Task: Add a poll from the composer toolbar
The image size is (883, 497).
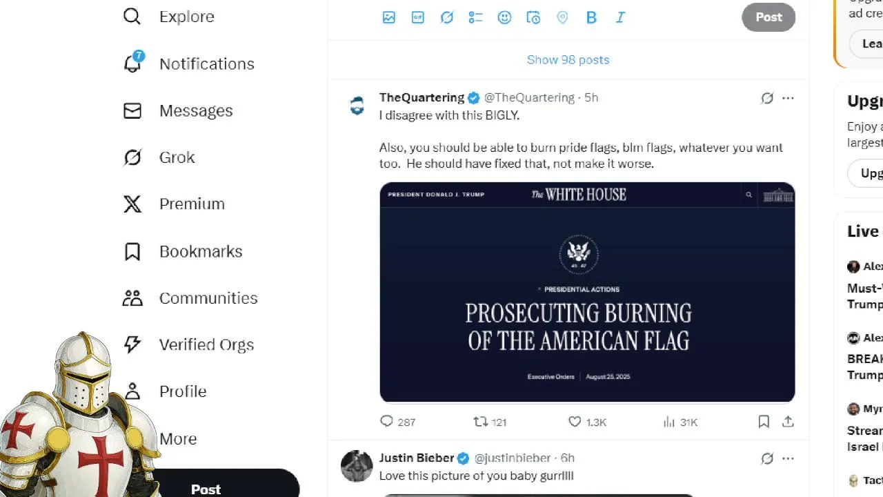Action: tap(475, 18)
